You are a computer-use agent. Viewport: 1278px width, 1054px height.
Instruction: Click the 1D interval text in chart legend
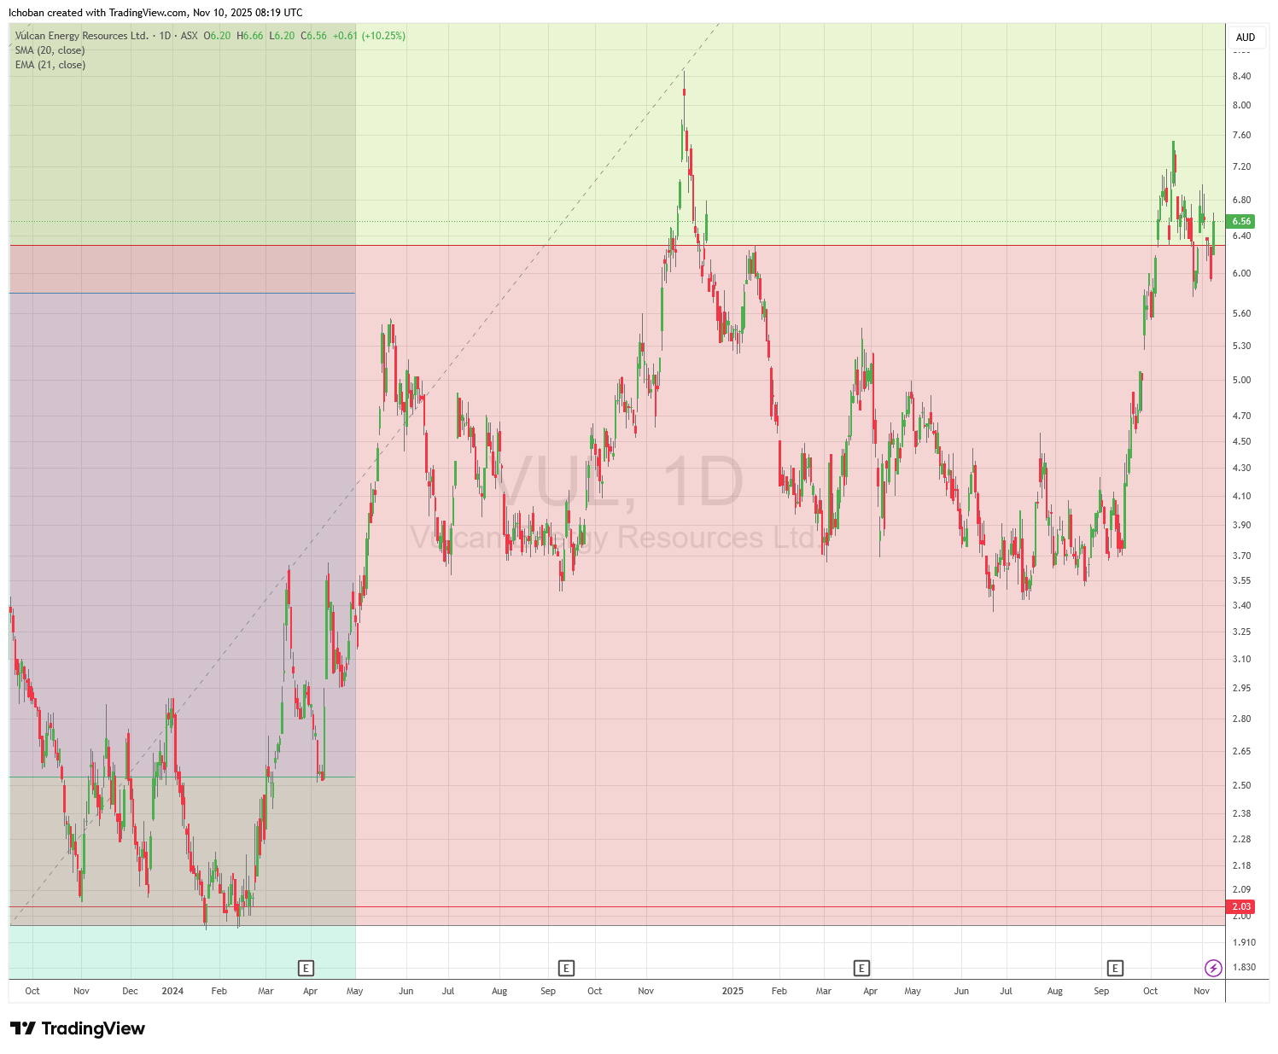coord(165,36)
